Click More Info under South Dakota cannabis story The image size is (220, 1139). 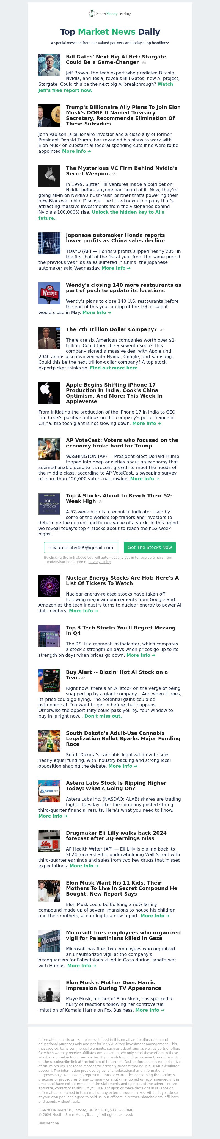[123, 766]
